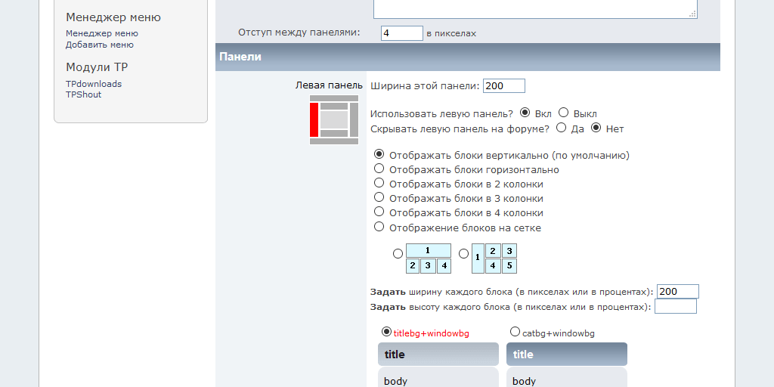Select display blocks in 4 columns
The image size is (774, 387).
tap(379, 212)
